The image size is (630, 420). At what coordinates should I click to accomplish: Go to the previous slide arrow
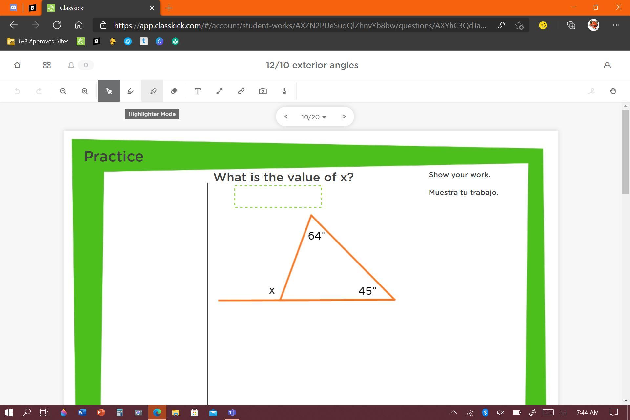pyautogui.click(x=286, y=116)
